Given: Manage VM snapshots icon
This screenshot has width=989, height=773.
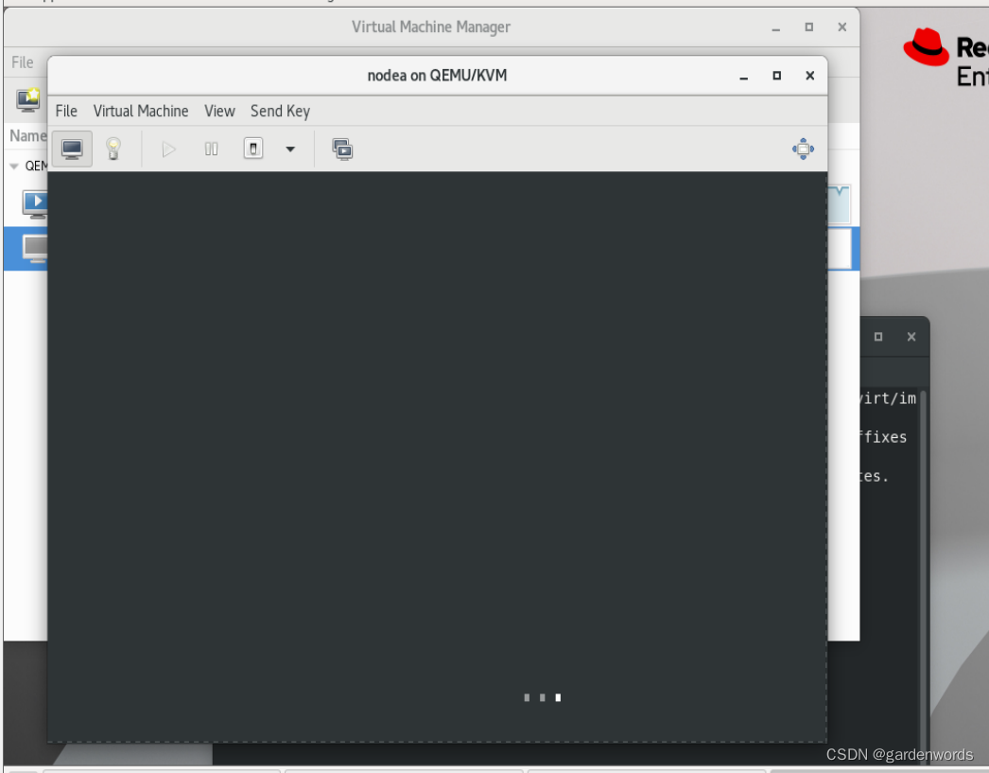Looking at the screenshot, I should tap(342, 149).
